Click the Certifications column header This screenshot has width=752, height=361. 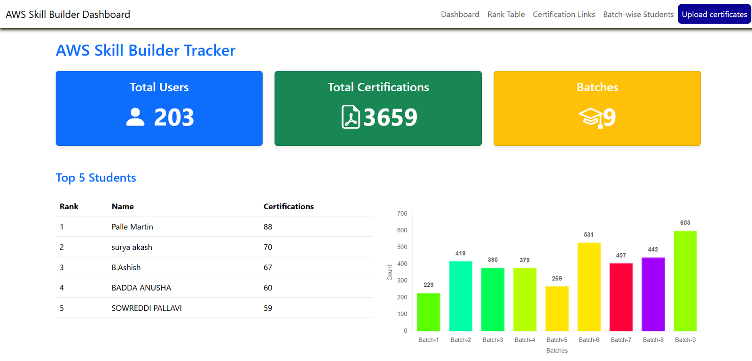pos(289,206)
